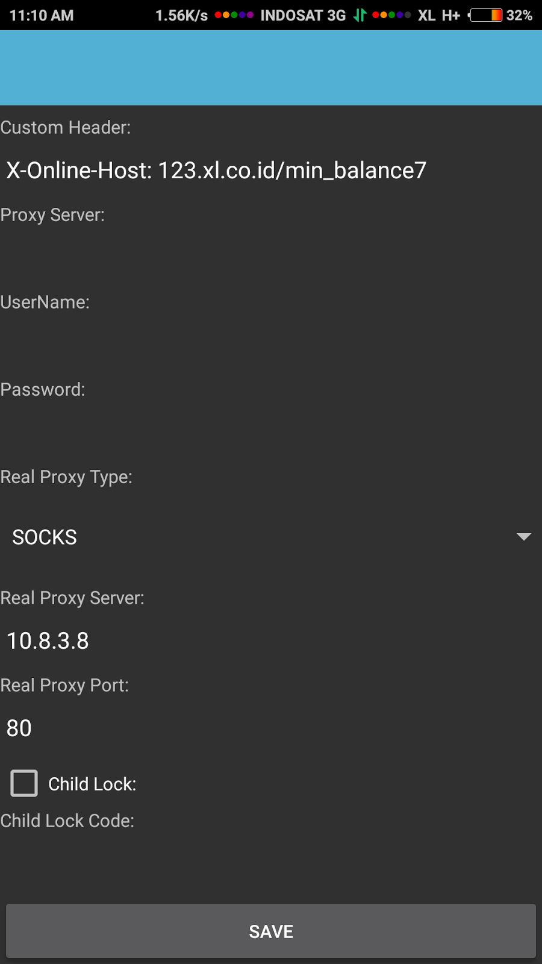Tap the INDOSAT signal strength dots

pyautogui.click(x=234, y=15)
